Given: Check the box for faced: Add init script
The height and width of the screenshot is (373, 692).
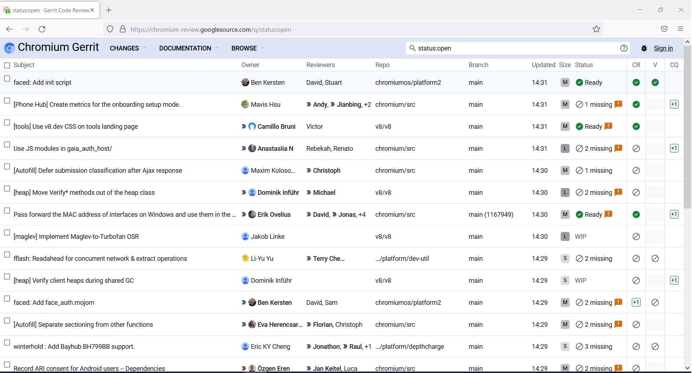Looking at the screenshot, I should [x=7, y=79].
